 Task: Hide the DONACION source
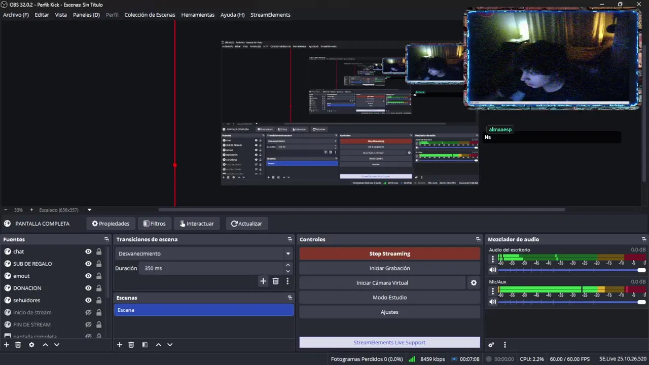coord(88,288)
